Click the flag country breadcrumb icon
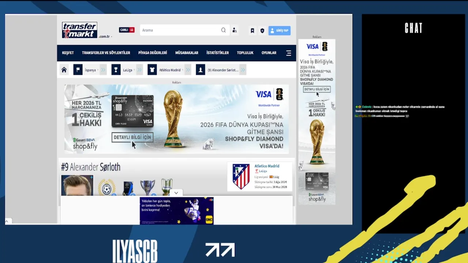Screen dimensions: 468x263 [78, 70]
